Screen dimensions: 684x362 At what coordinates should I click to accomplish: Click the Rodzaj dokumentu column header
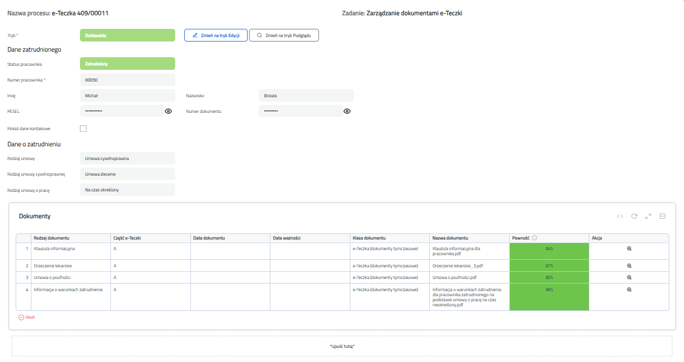point(71,238)
